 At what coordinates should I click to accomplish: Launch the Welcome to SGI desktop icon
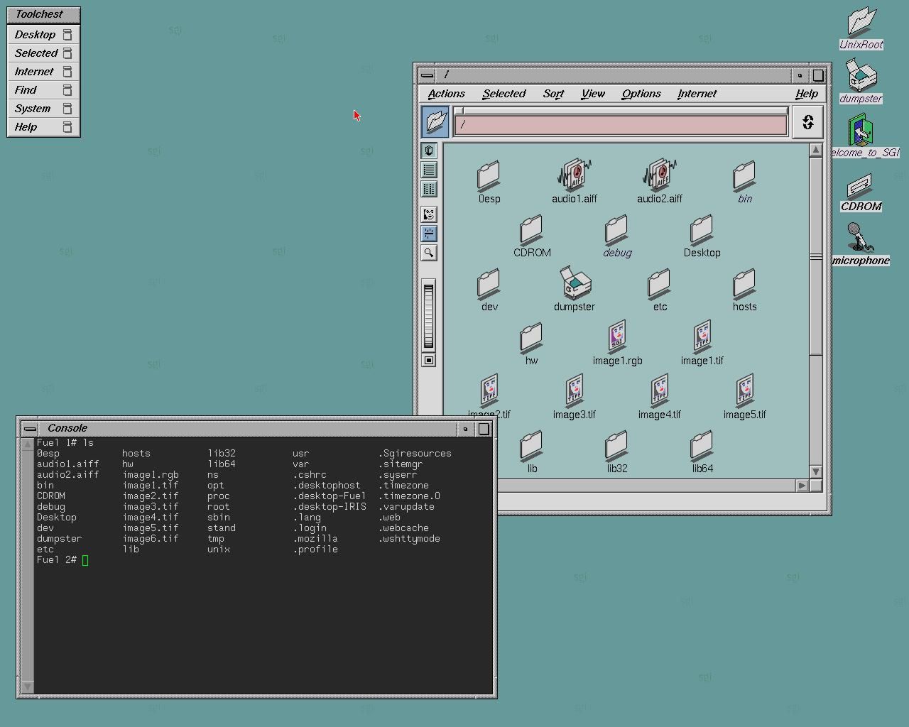(864, 136)
